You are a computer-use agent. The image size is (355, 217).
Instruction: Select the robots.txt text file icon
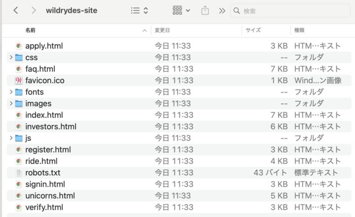tap(19, 173)
